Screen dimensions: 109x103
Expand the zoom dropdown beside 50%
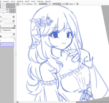[x=40, y=4]
